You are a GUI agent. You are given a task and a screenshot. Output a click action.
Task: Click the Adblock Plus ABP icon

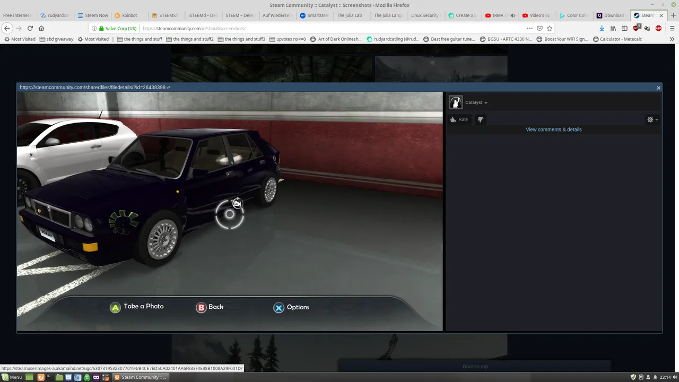pos(658,28)
